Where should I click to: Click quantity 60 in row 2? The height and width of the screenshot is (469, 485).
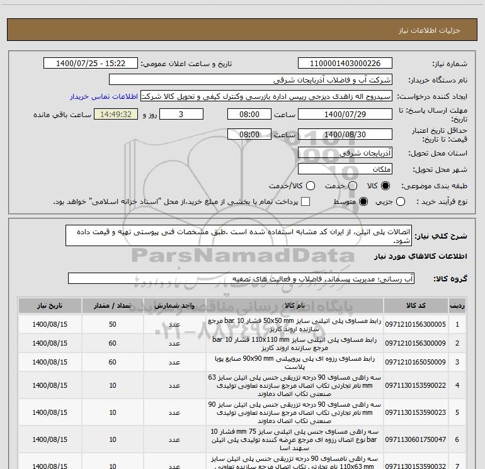point(113,344)
